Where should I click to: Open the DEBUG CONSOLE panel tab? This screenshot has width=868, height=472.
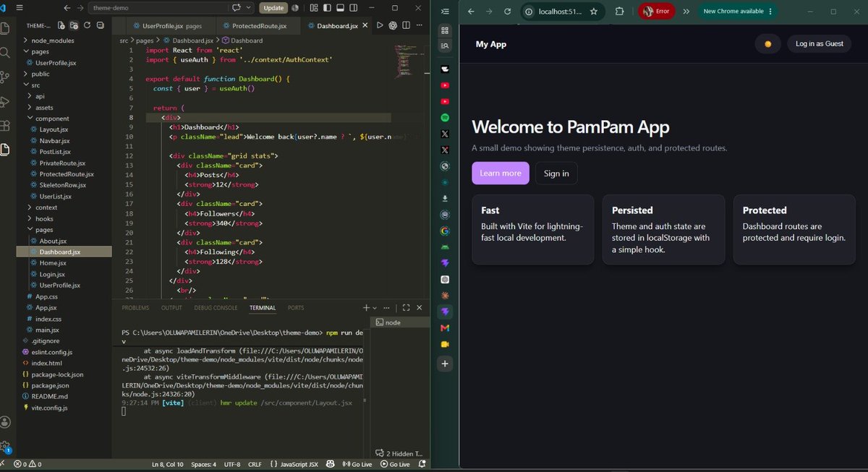pyautogui.click(x=216, y=308)
